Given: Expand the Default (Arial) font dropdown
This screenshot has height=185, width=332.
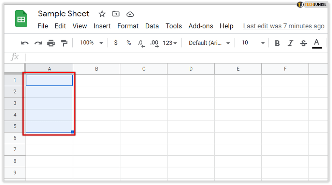Looking at the screenshot, I should click(210, 43).
